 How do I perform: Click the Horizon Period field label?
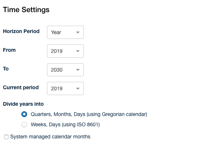point(21,31)
